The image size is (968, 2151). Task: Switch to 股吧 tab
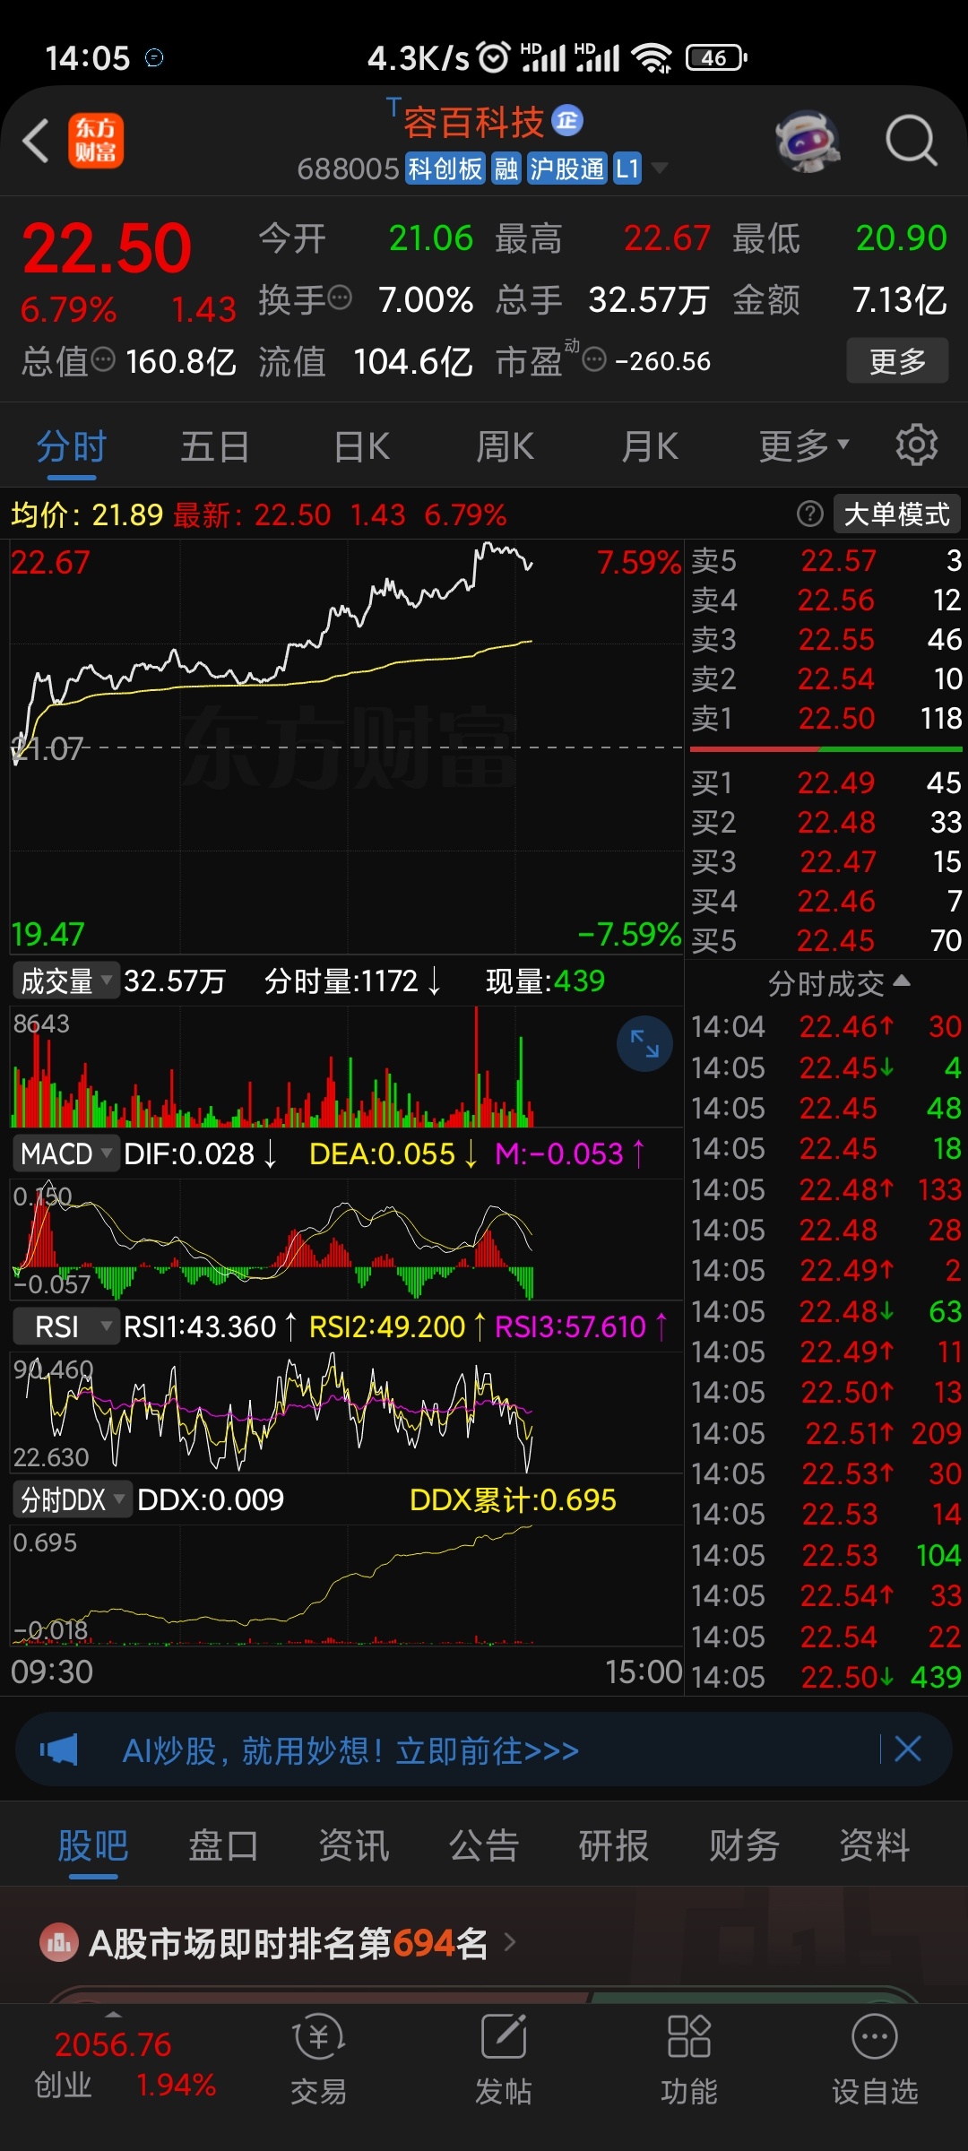[93, 1846]
